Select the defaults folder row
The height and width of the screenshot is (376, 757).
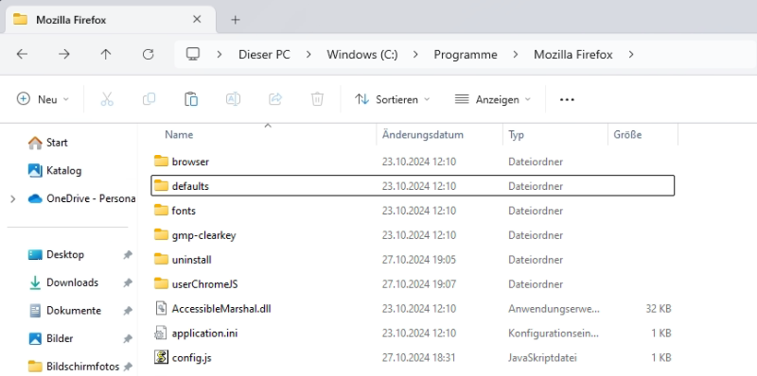413,185
